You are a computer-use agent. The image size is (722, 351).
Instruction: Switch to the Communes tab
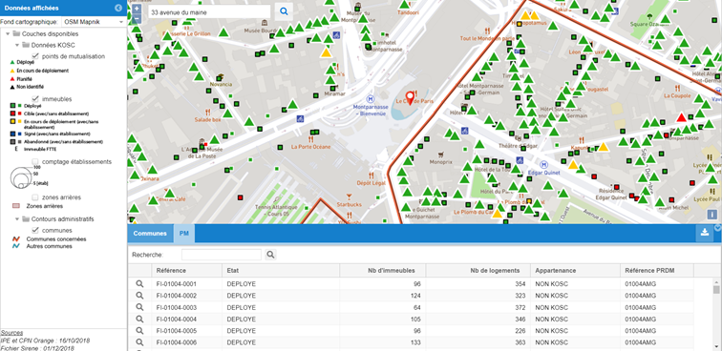[150, 234]
